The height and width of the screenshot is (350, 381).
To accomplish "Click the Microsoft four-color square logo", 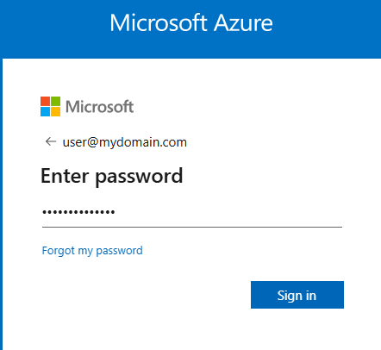I will pyautogui.click(x=50, y=106).
